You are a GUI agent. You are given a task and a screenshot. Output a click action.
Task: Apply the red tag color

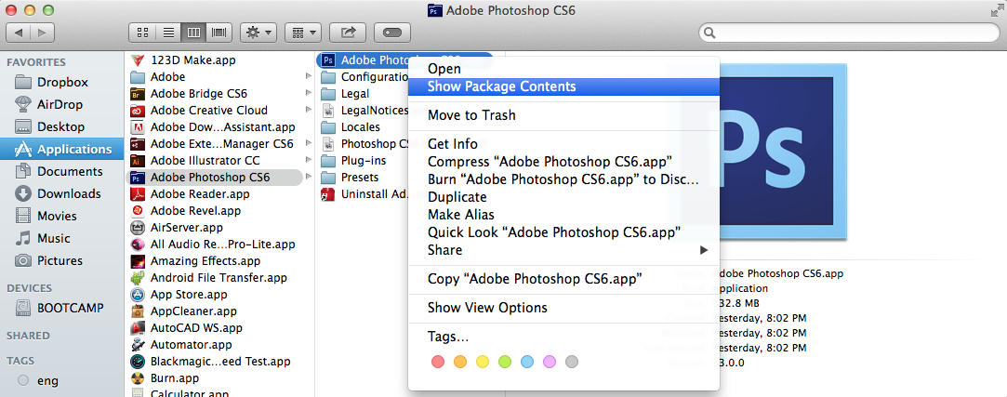tap(438, 362)
